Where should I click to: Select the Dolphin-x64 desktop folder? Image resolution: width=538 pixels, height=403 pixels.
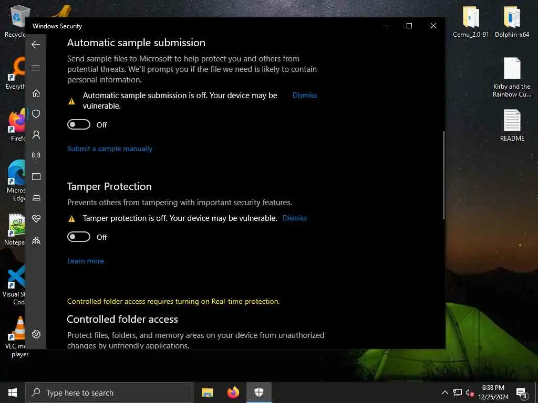[x=512, y=22]
